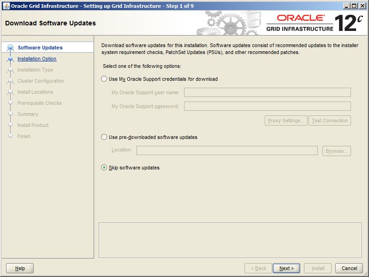Click Browse button for update location

point(337,151)
